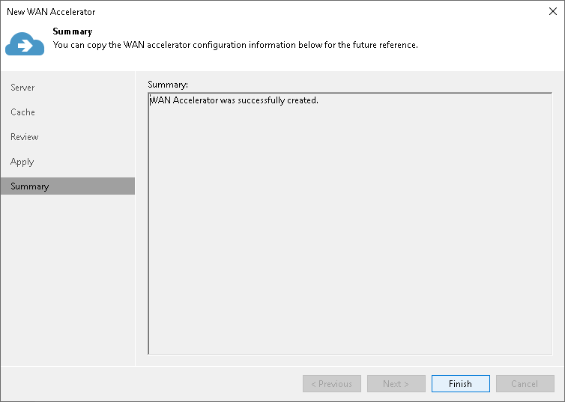Click the disabled Previous button

332,383
